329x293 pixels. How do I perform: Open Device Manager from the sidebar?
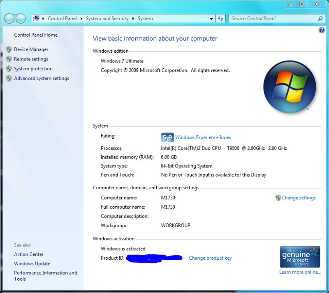pyautogui.click(x=31, y=49)
